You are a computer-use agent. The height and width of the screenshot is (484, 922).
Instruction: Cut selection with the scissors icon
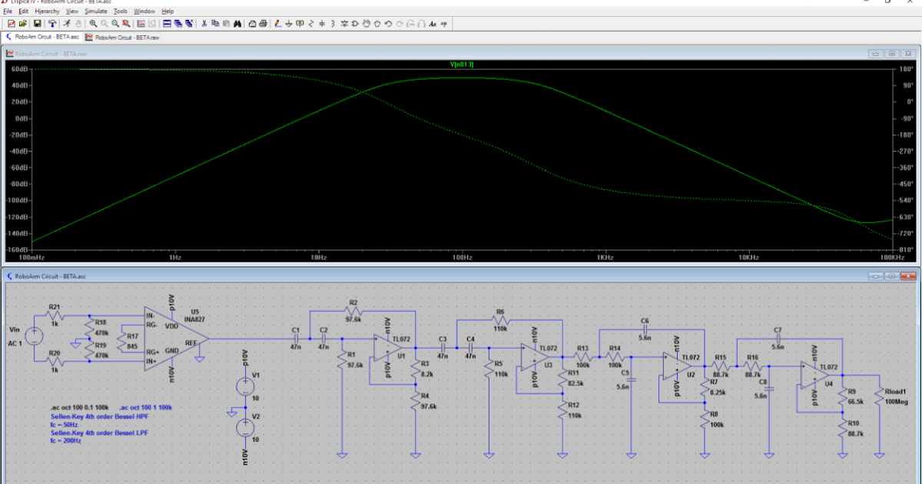tap(204, 24)
